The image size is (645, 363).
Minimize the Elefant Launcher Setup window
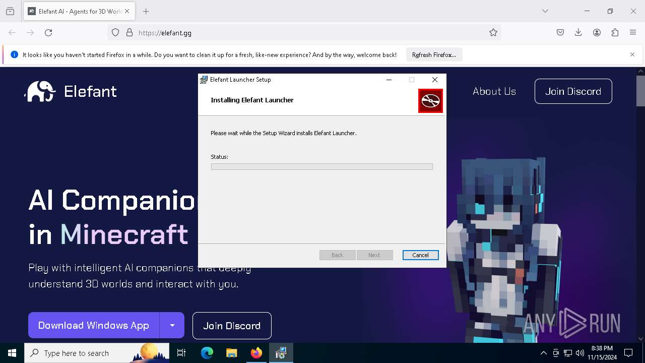coord(389,80)
